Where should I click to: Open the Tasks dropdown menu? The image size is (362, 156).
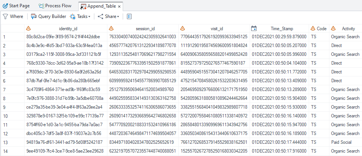80,16
